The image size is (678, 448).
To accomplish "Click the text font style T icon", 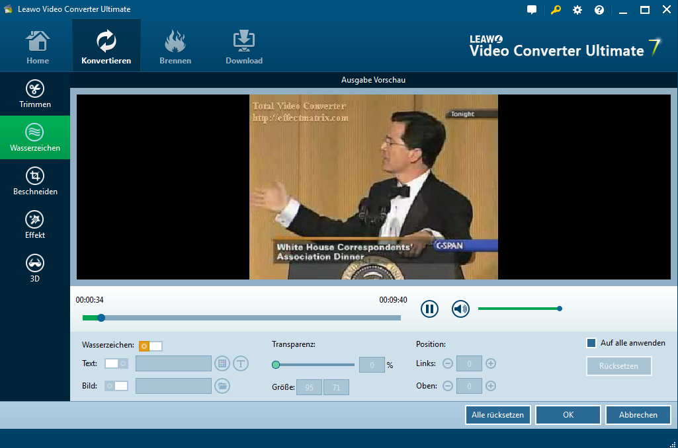I will pos(240,363).
